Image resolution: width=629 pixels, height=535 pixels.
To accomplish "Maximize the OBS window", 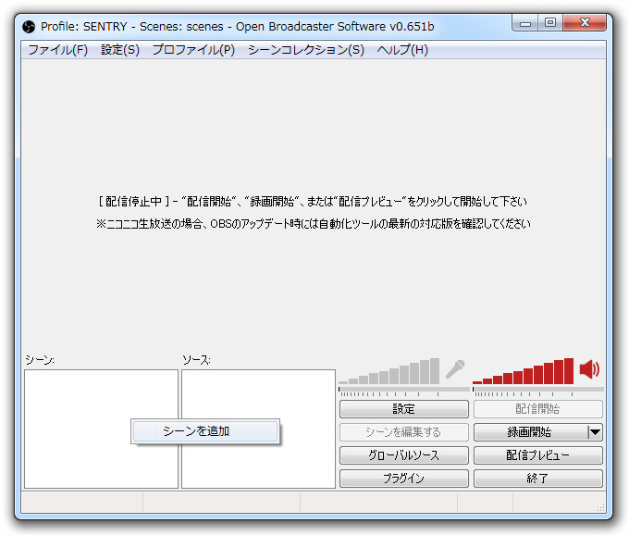I will click(x=550, y=23).
